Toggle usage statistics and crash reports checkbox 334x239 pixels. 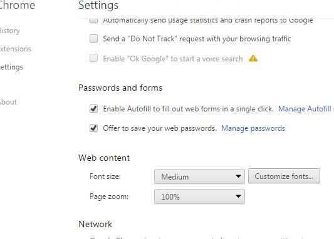pyautogui.click(x=94, y=20)
